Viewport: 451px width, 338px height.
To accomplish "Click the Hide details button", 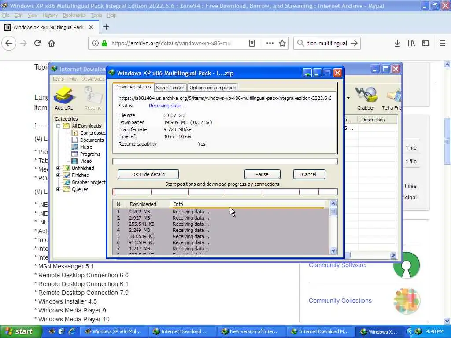I will click(148, 174).
